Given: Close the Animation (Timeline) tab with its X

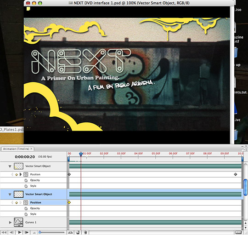Looking at the screenshot, I should (x=32, y=149).
